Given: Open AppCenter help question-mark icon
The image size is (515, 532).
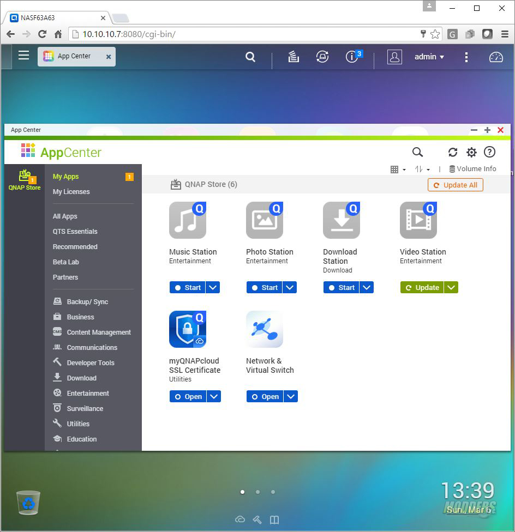Looking at the screenshot, I should (489, 152).
